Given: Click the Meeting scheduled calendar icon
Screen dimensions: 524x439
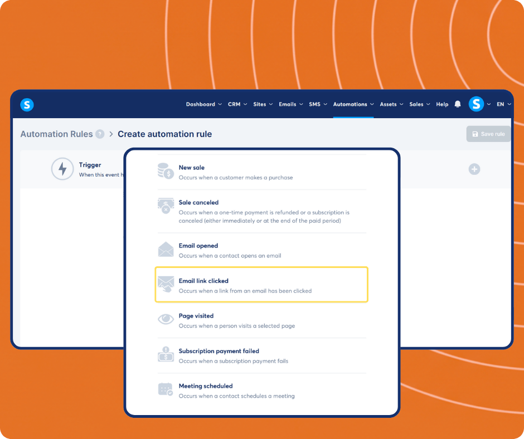Looking at the screenshot, I should pos(166,389).
